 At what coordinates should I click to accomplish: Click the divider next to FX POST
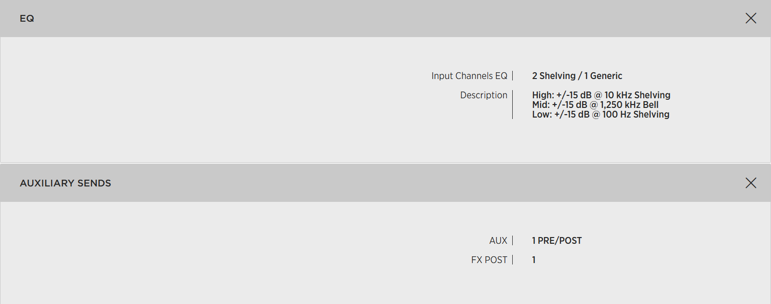[x=513, y=260]
